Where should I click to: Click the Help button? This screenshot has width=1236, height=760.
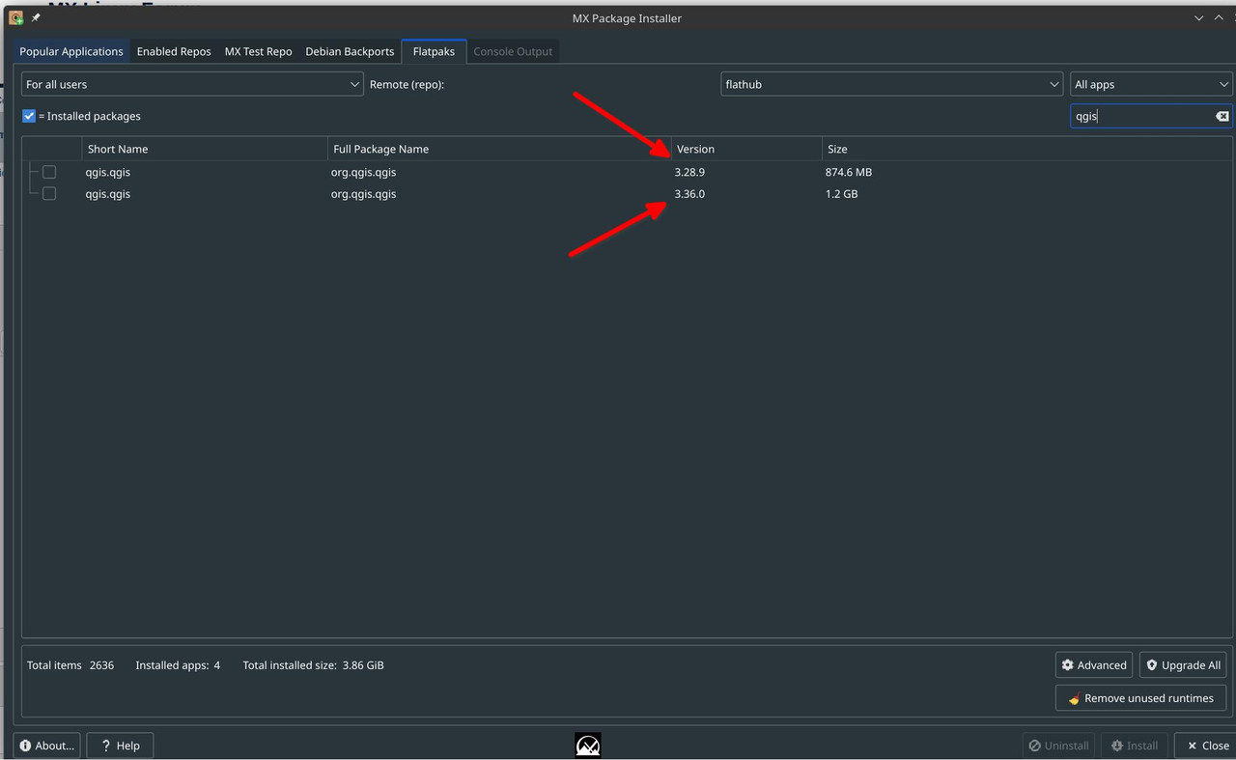[120, 746]
